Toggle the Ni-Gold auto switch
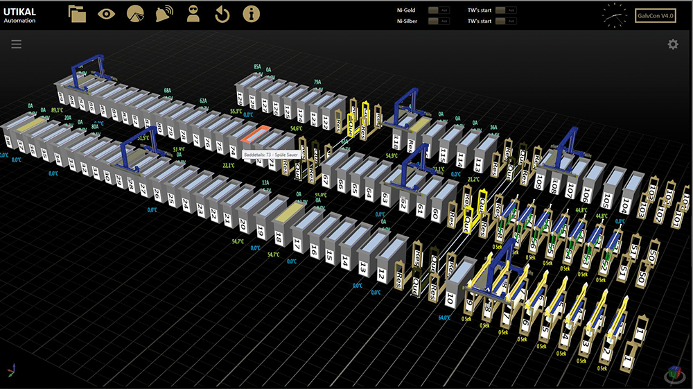 pyautogui.click(x=437, y=10)
